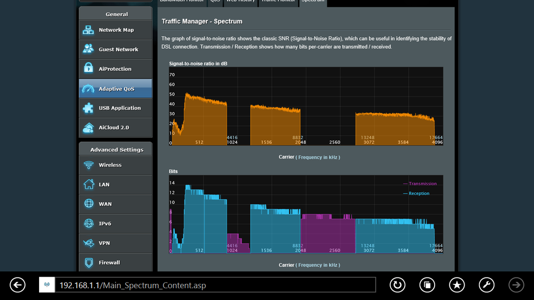
Task: Click Traffic Manager - Spectrum heading
Action: 202,21
